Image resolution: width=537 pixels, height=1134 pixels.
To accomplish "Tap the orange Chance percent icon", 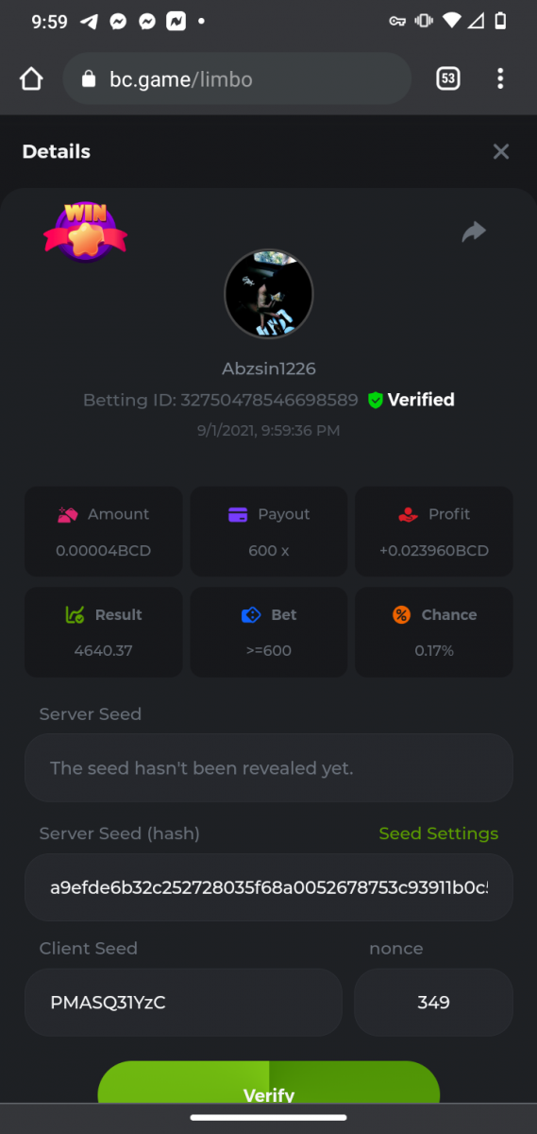I will tap(402, 615).
